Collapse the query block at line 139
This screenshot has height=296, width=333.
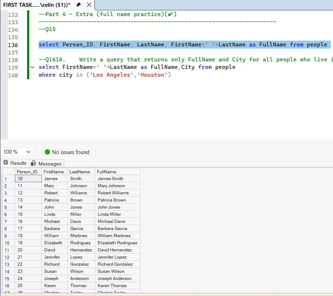[x=32, y=67]
